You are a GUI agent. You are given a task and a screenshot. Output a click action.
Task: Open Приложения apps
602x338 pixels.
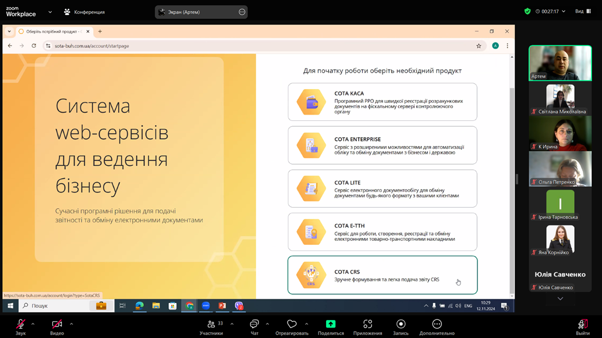[367, 327]
